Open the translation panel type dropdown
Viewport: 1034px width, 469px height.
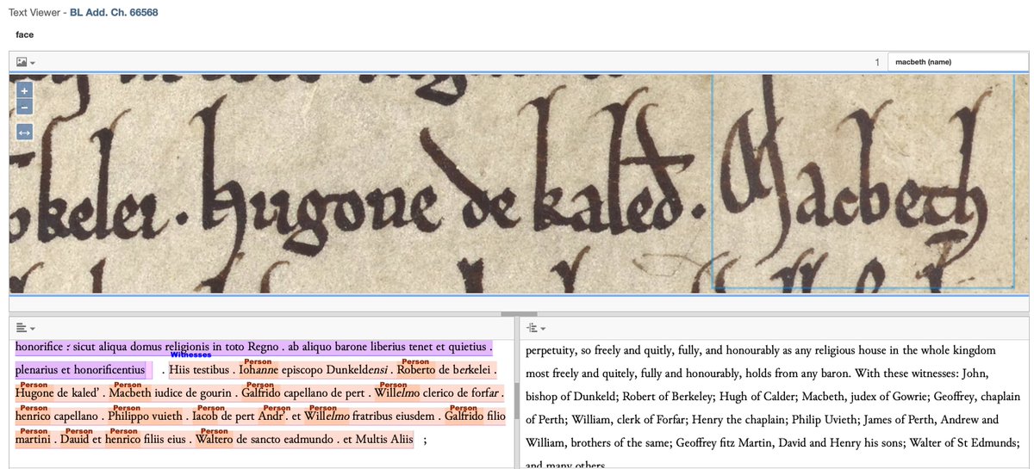pos(534,328)
